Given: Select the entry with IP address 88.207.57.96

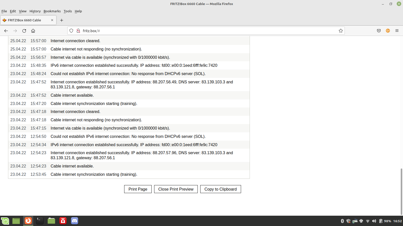Looking at the screenshot, I should coord(129,155).
